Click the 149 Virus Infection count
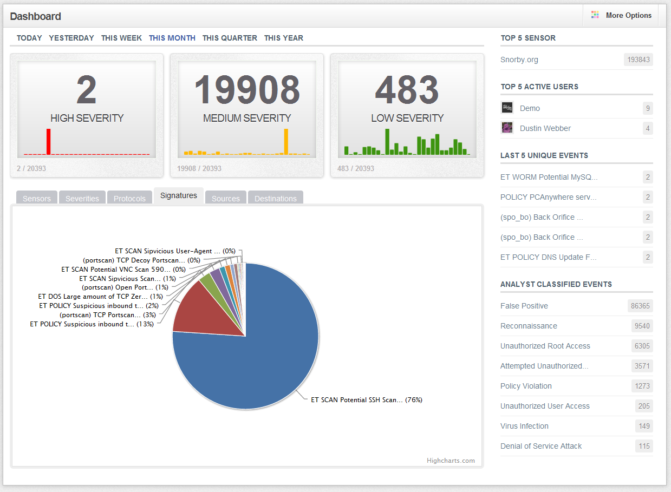671x492 pixels. (644, 426)
